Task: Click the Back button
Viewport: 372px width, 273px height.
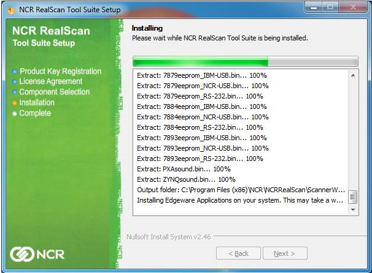Action: click(x=238, y=253)
